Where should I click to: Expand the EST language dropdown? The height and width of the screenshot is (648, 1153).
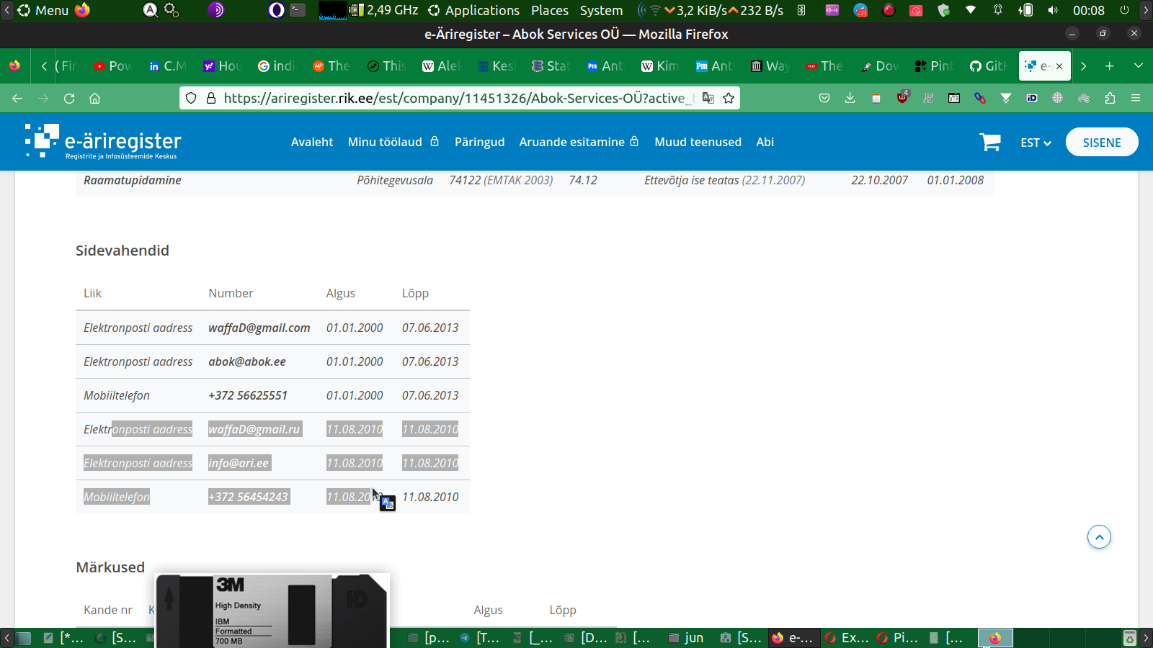pos(1036,143)
